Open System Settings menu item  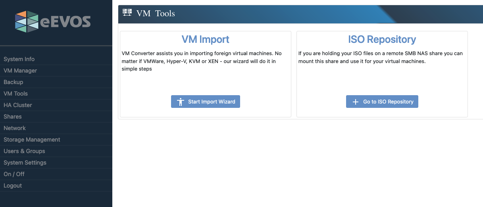tap(25, 163)
